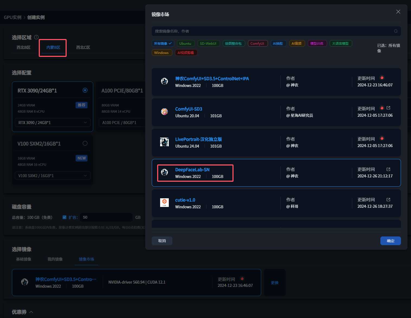
Task: Filter by the Windows tag
Action: click(161, 53)
